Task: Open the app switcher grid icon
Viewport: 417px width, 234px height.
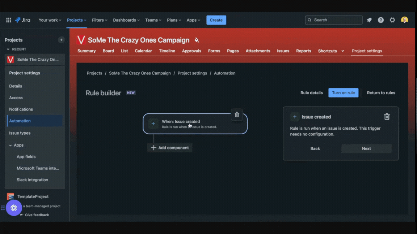Action: pos(9,20)
